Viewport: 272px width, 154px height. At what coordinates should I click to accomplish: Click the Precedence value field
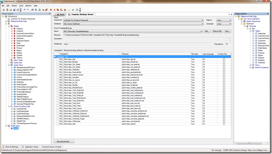tap(228, 44)
